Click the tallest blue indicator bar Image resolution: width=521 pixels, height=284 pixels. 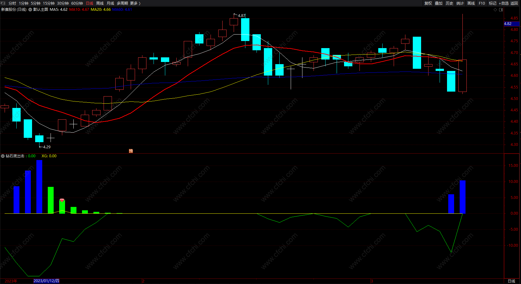pyautogui.click(x=39, y=187)
